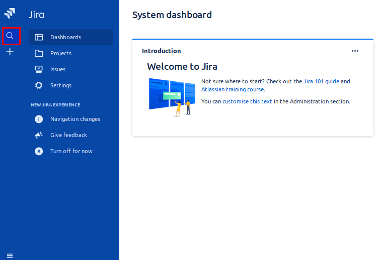Click the Give feedback megaphone icon
The width and height of the screenshot is (383, 260).
click(x=39, y=135)
